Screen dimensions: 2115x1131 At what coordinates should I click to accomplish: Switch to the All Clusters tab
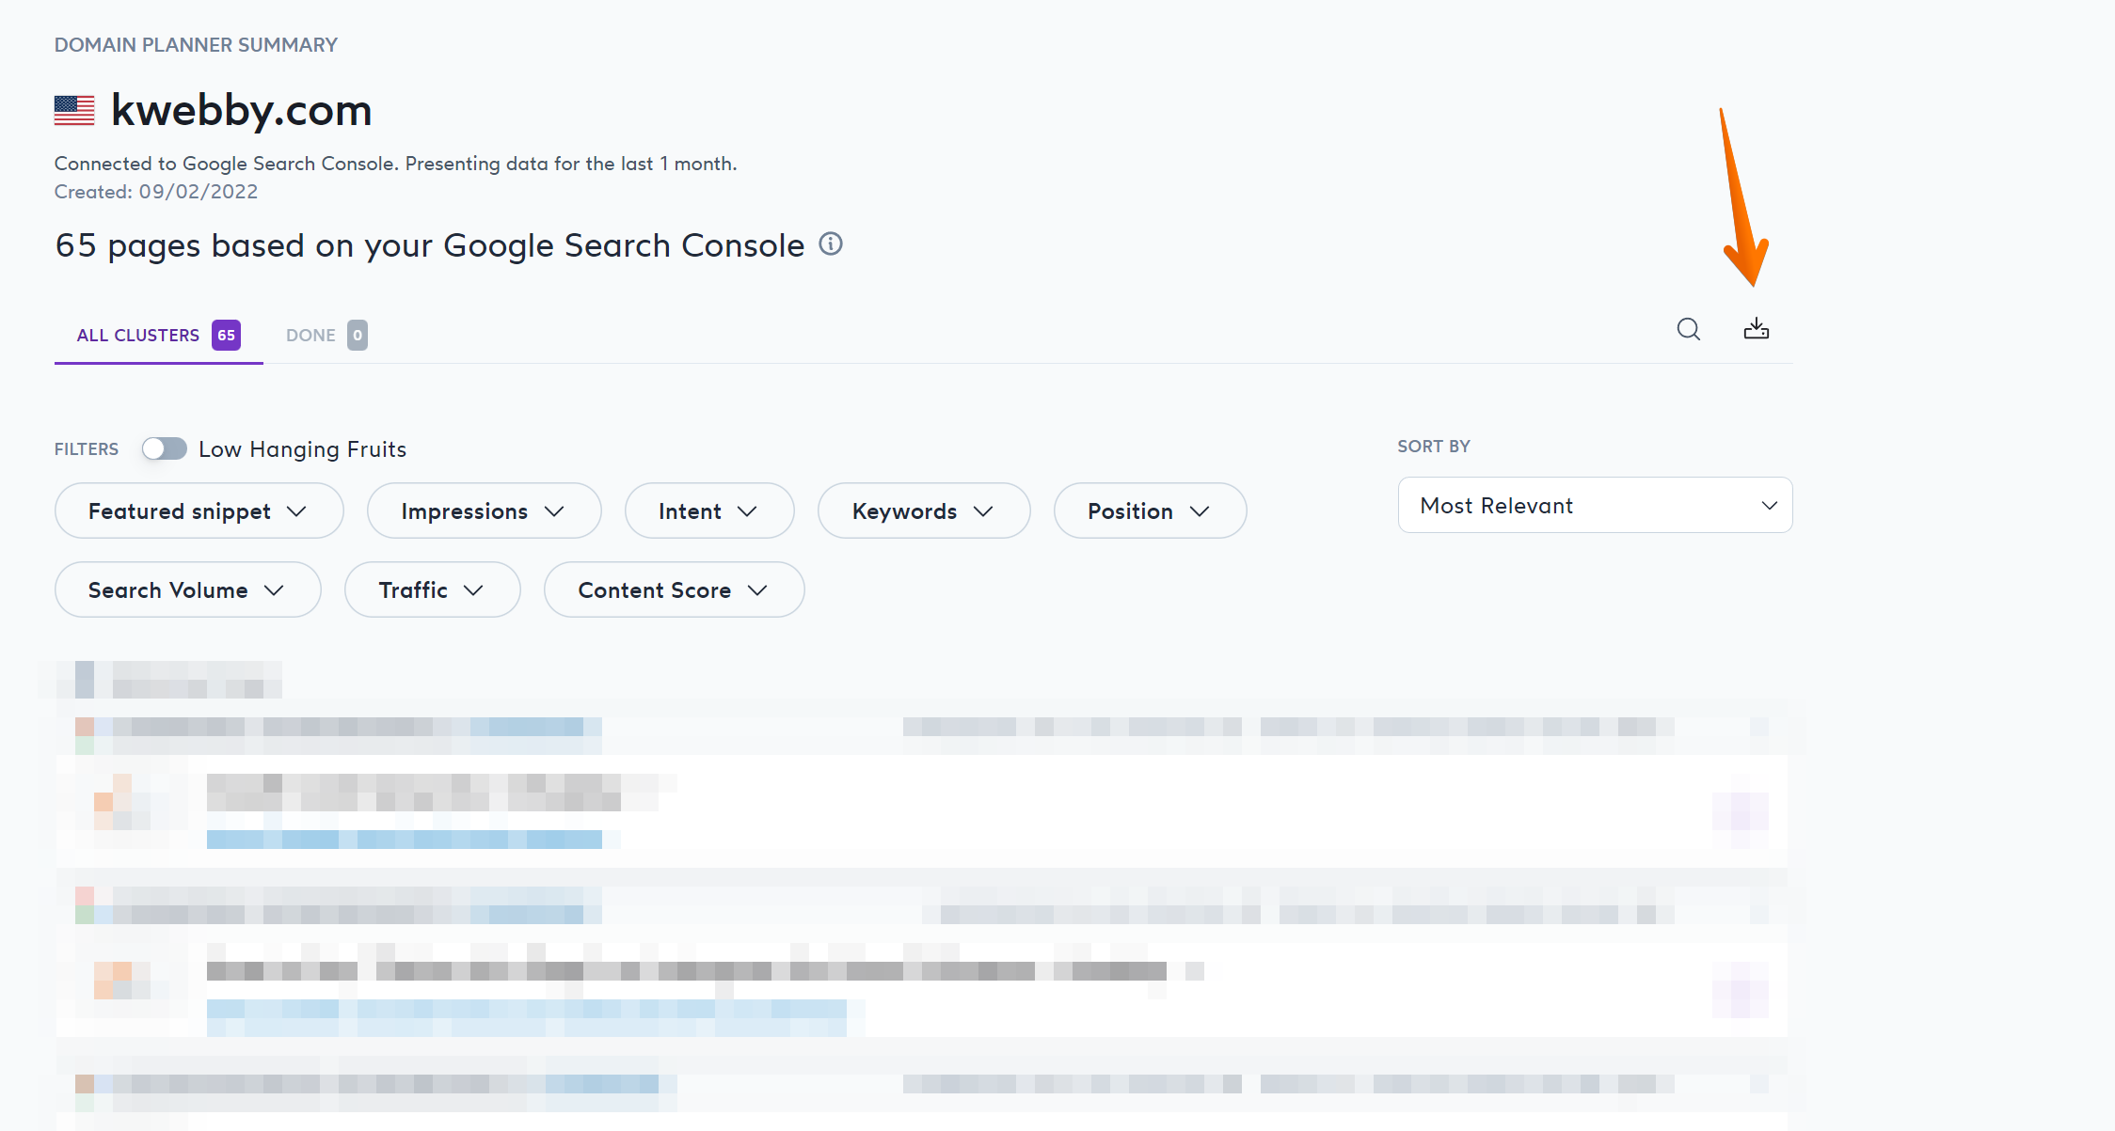point(158,335)
